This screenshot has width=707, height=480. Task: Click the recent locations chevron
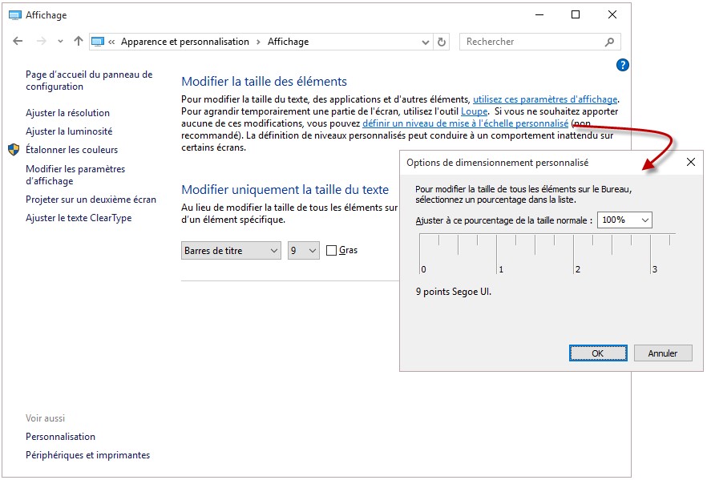pos(60,42)
